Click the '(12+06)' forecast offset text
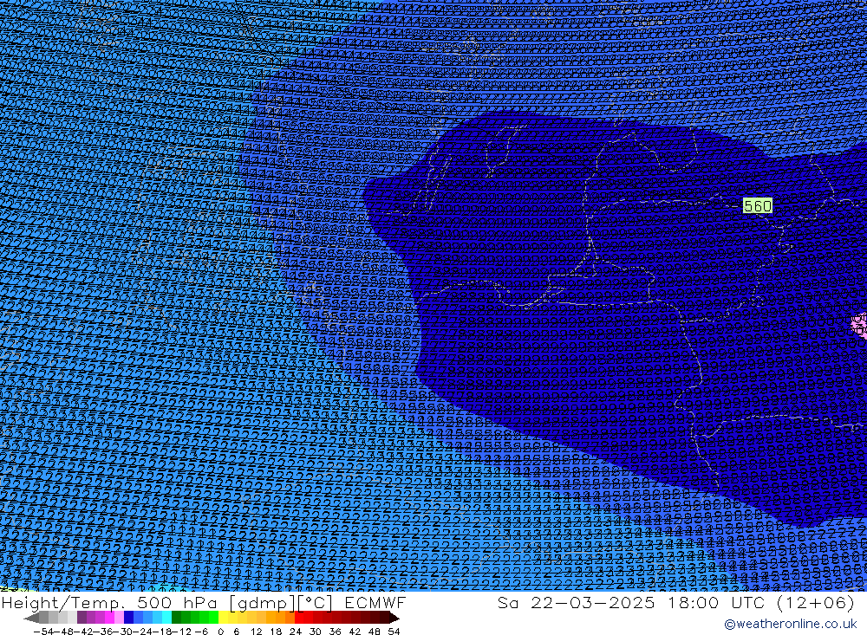Image resolution: width=867 pixels, height=635 pixels. click(816, 602)
